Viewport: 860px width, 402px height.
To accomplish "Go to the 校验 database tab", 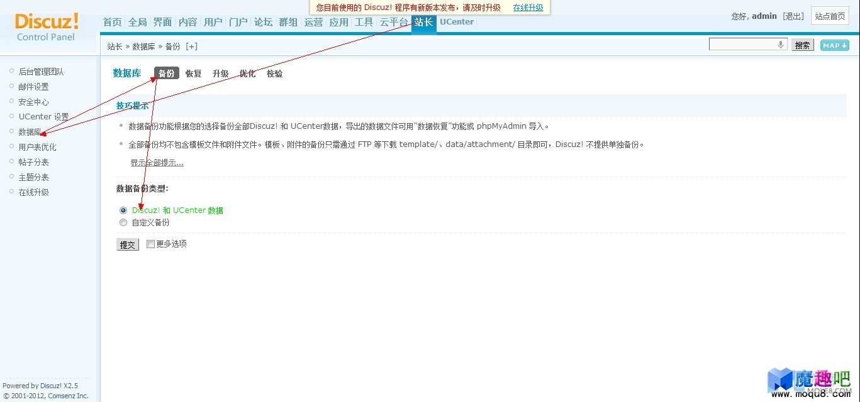I will point(275,73).
